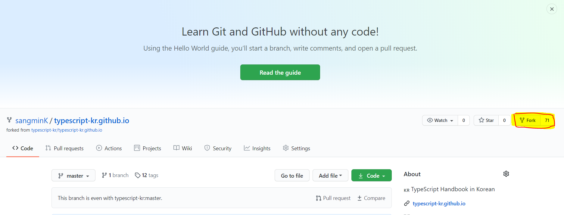Open the Watch notifications dropdown

[x=440, y=120]
